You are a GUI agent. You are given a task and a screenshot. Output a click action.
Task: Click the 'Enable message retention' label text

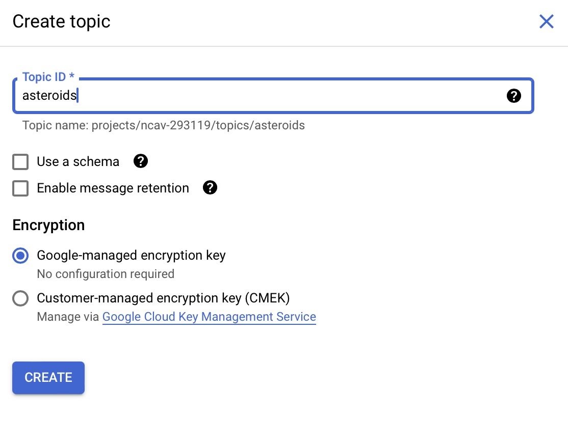[113, 188]
